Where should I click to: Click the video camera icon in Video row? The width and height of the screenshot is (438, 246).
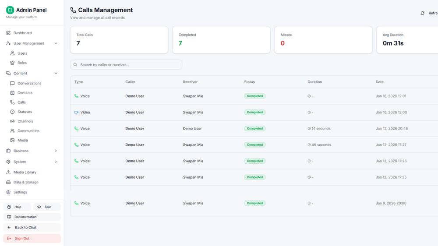(76, 112)
